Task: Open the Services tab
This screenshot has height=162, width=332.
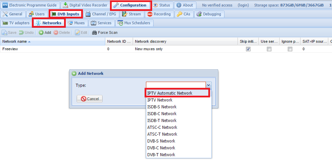Action: pos(101,23)
